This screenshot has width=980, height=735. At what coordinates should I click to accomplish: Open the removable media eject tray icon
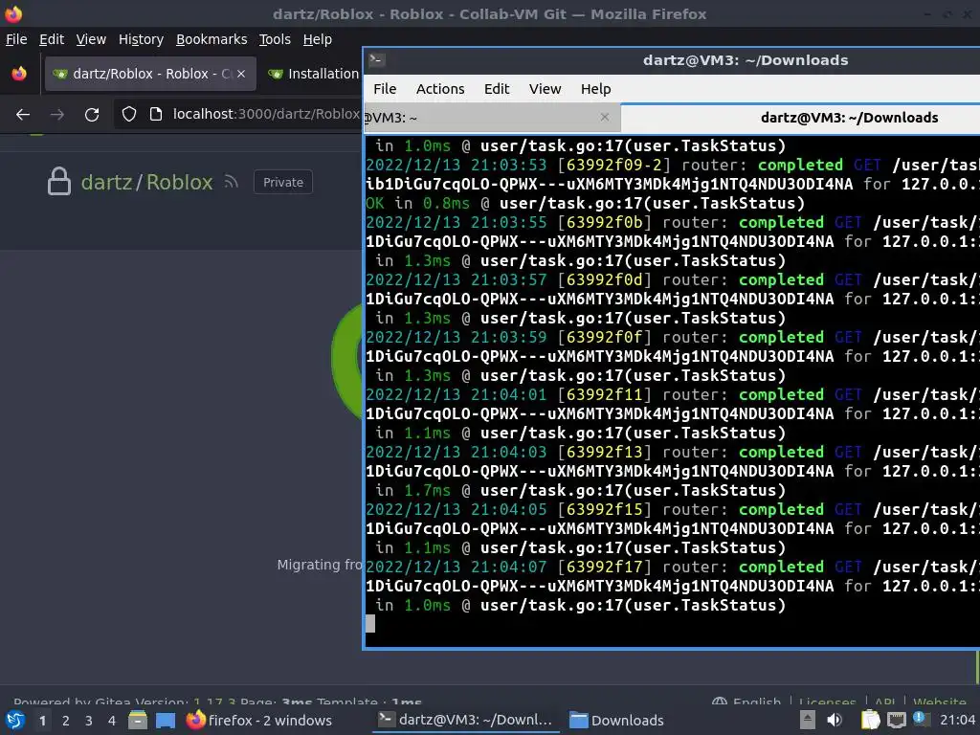click(808, 720)
